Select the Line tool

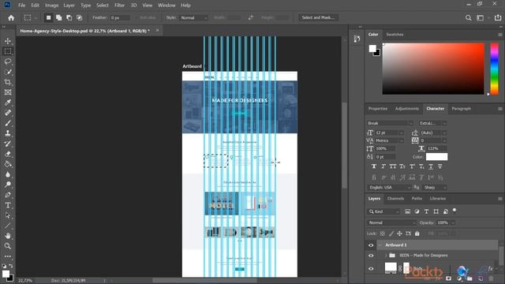(x=8, y=226)
